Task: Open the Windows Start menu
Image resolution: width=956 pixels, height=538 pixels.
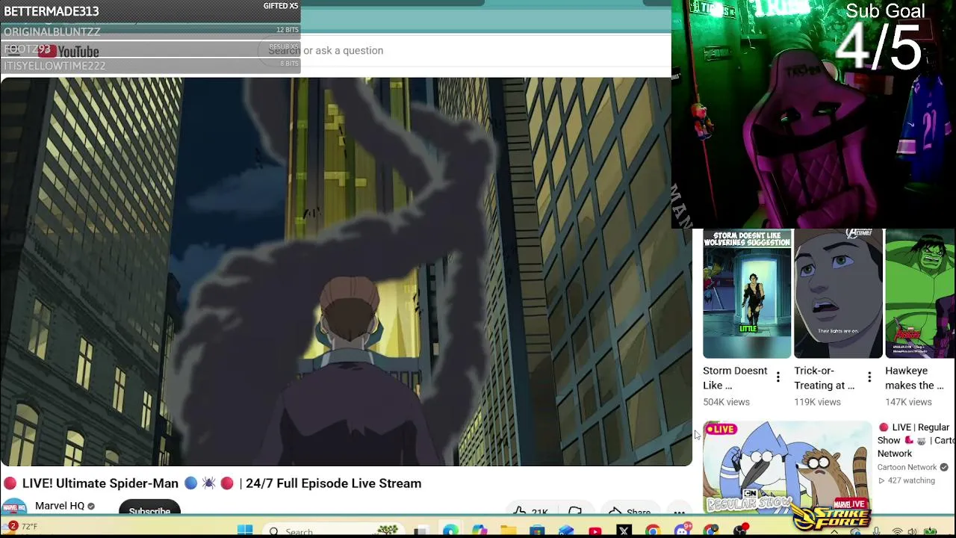Action: point(245,531)
